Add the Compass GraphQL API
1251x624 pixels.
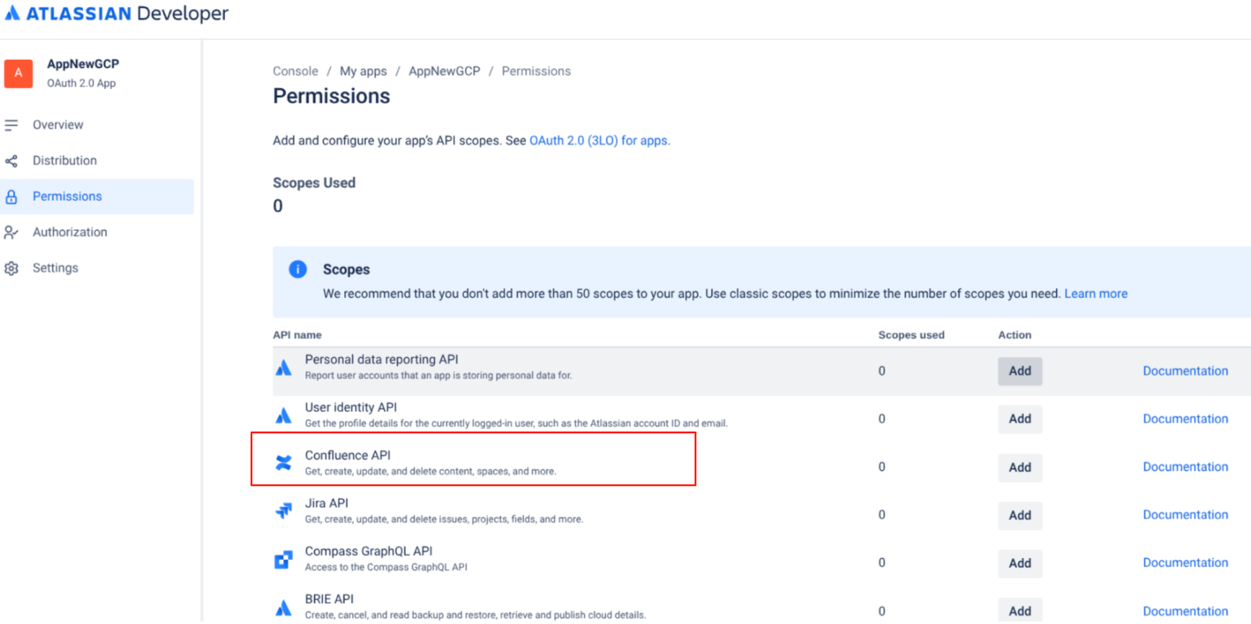[1020, 564]
